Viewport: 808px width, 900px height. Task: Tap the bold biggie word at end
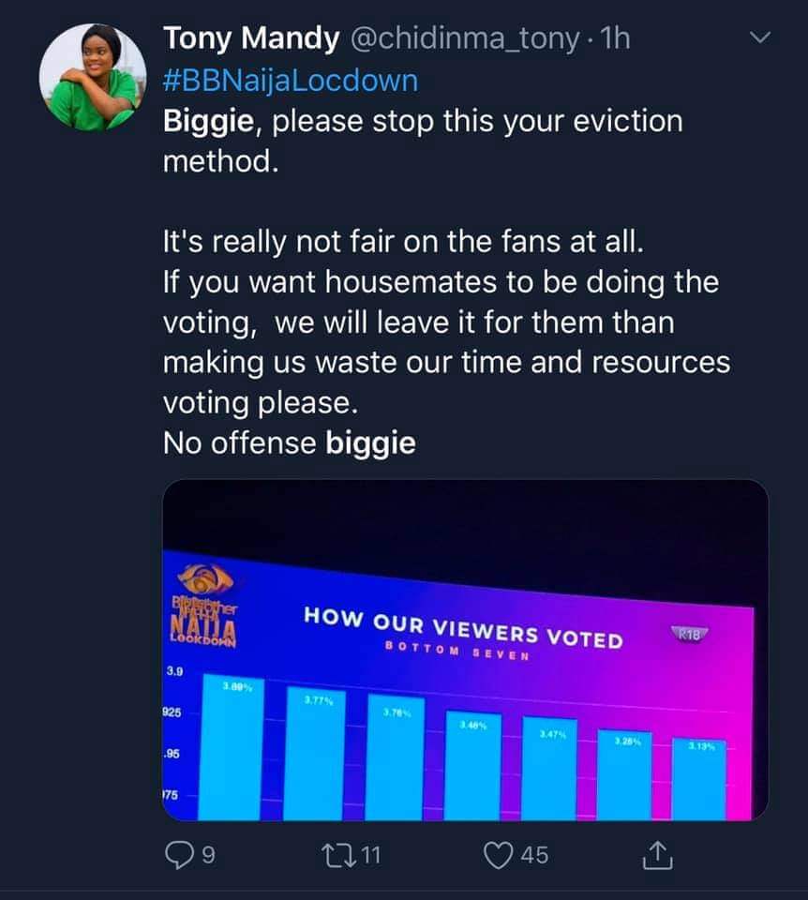370,443
